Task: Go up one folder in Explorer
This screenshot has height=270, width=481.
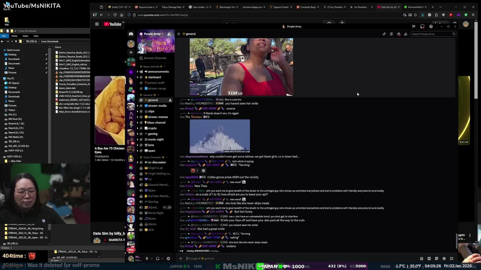Action: pos(16,41)
